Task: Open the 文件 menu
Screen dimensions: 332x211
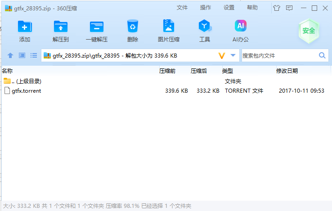Action: (x=182, y=8)
